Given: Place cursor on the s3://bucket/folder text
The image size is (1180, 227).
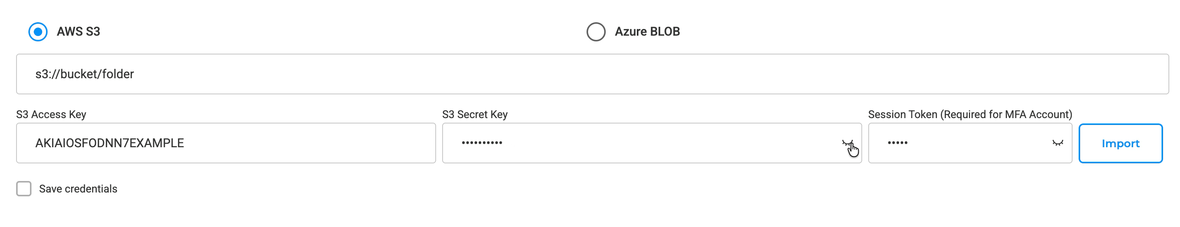Looking at the screenshot, I should (x=85, y=74).
